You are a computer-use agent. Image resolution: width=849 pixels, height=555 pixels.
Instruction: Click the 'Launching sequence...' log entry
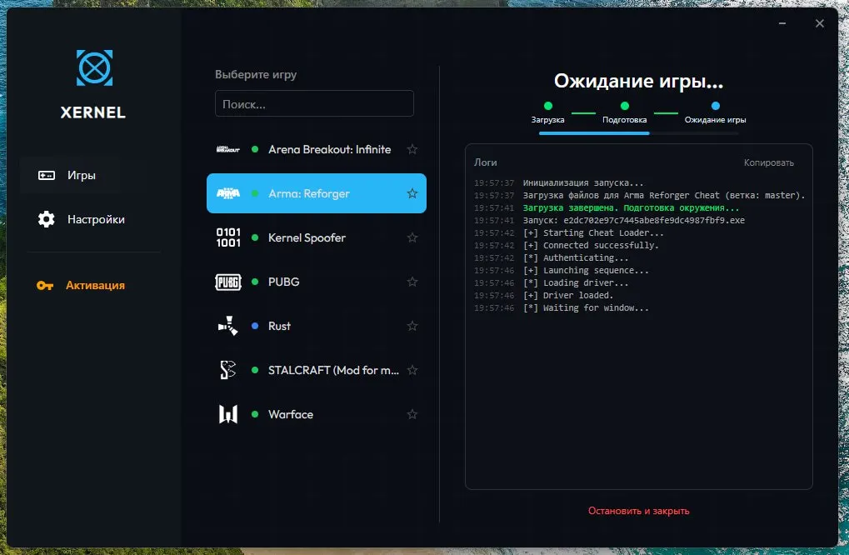[586, 270]
